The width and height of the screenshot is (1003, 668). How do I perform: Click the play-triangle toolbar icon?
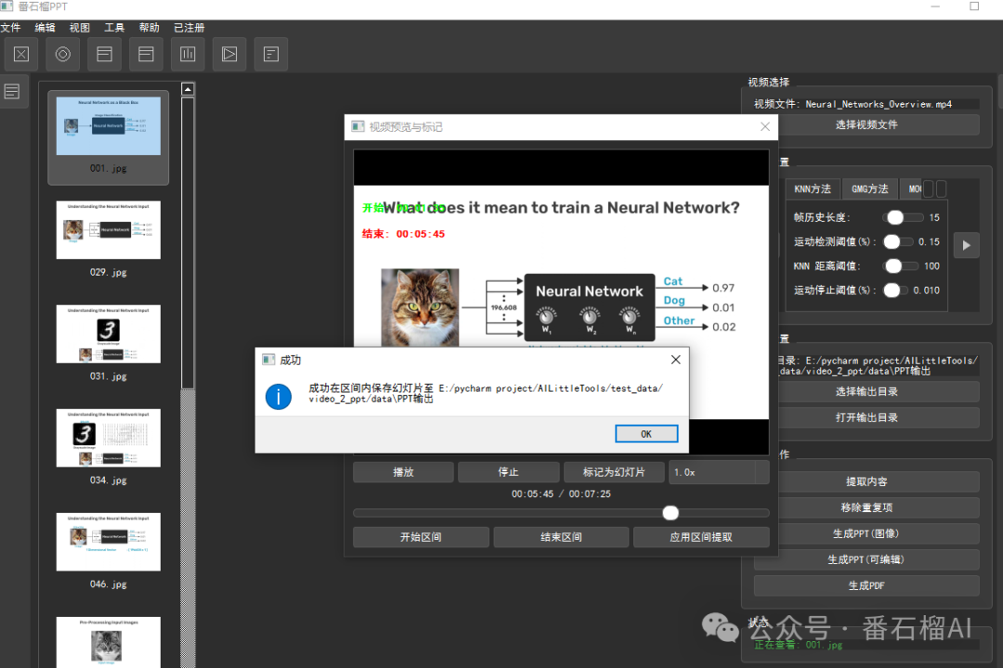click(229, 55)
